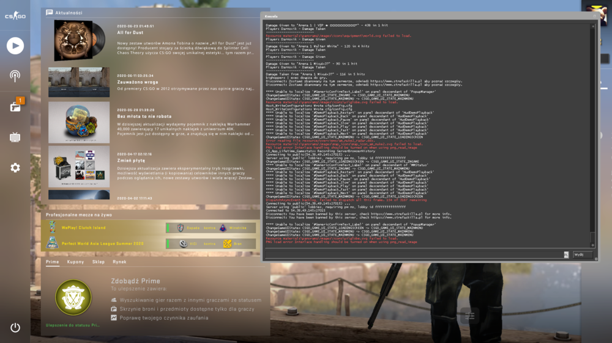This screenshot has height=343, width=612.
Task: Click the ViCi team logo
Action: [183, 244]
